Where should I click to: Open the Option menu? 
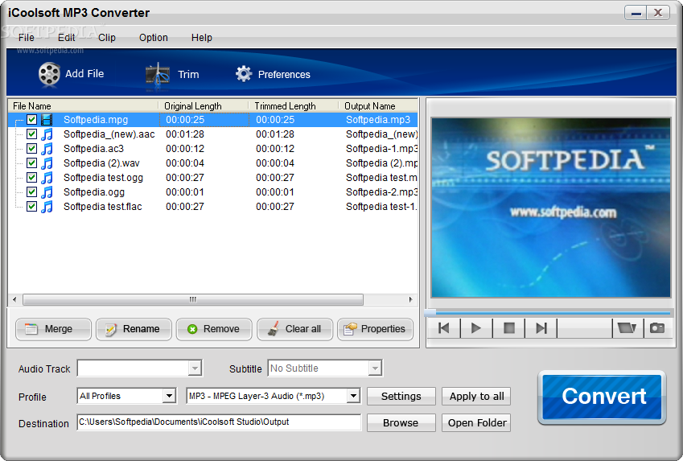click(154, 38)
